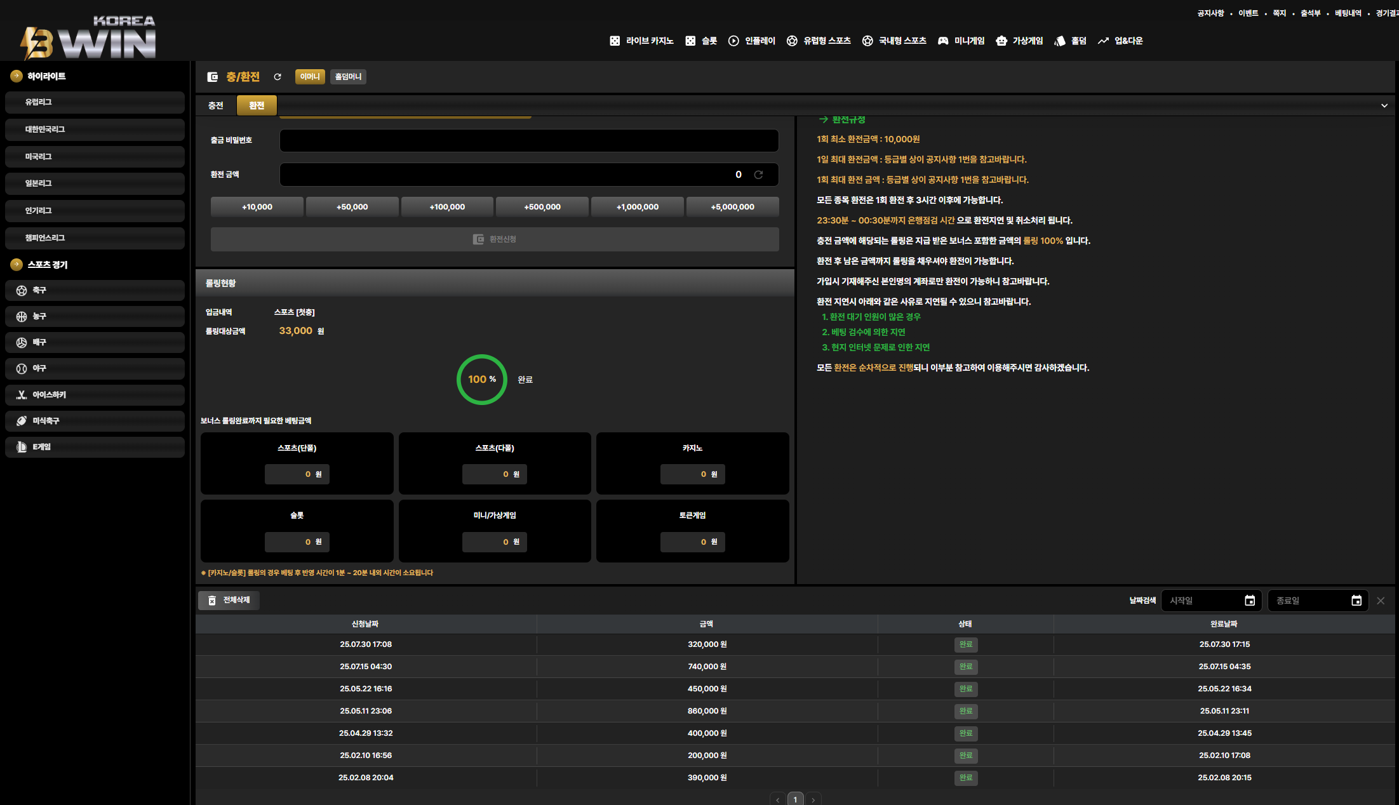
Task: Select the 축구 soccer ball icon in the sidebar
Action: pos(22,290)
